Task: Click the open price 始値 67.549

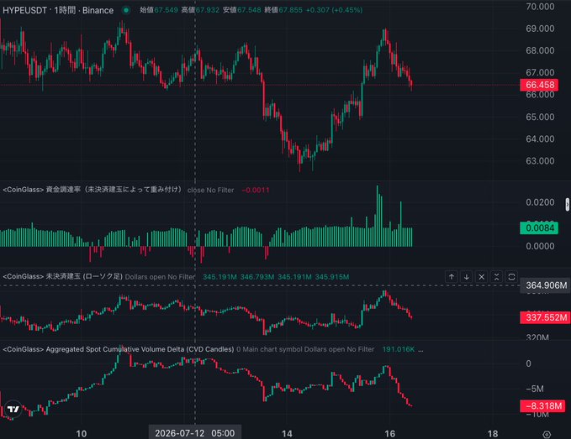Action: click(159, 10)
